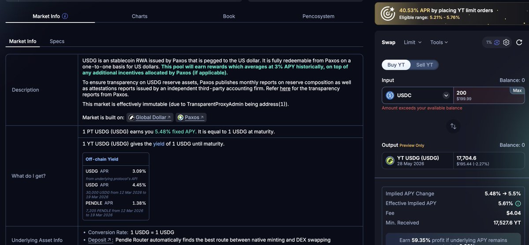The image size is (529, 245).
Task: Select the Market Info sub-tab
Action: coord(23,41)
